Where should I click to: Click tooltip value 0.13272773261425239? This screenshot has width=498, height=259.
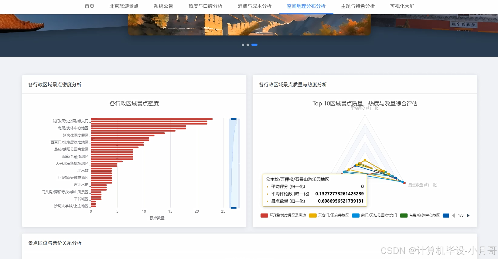click(x=339, y=194)
